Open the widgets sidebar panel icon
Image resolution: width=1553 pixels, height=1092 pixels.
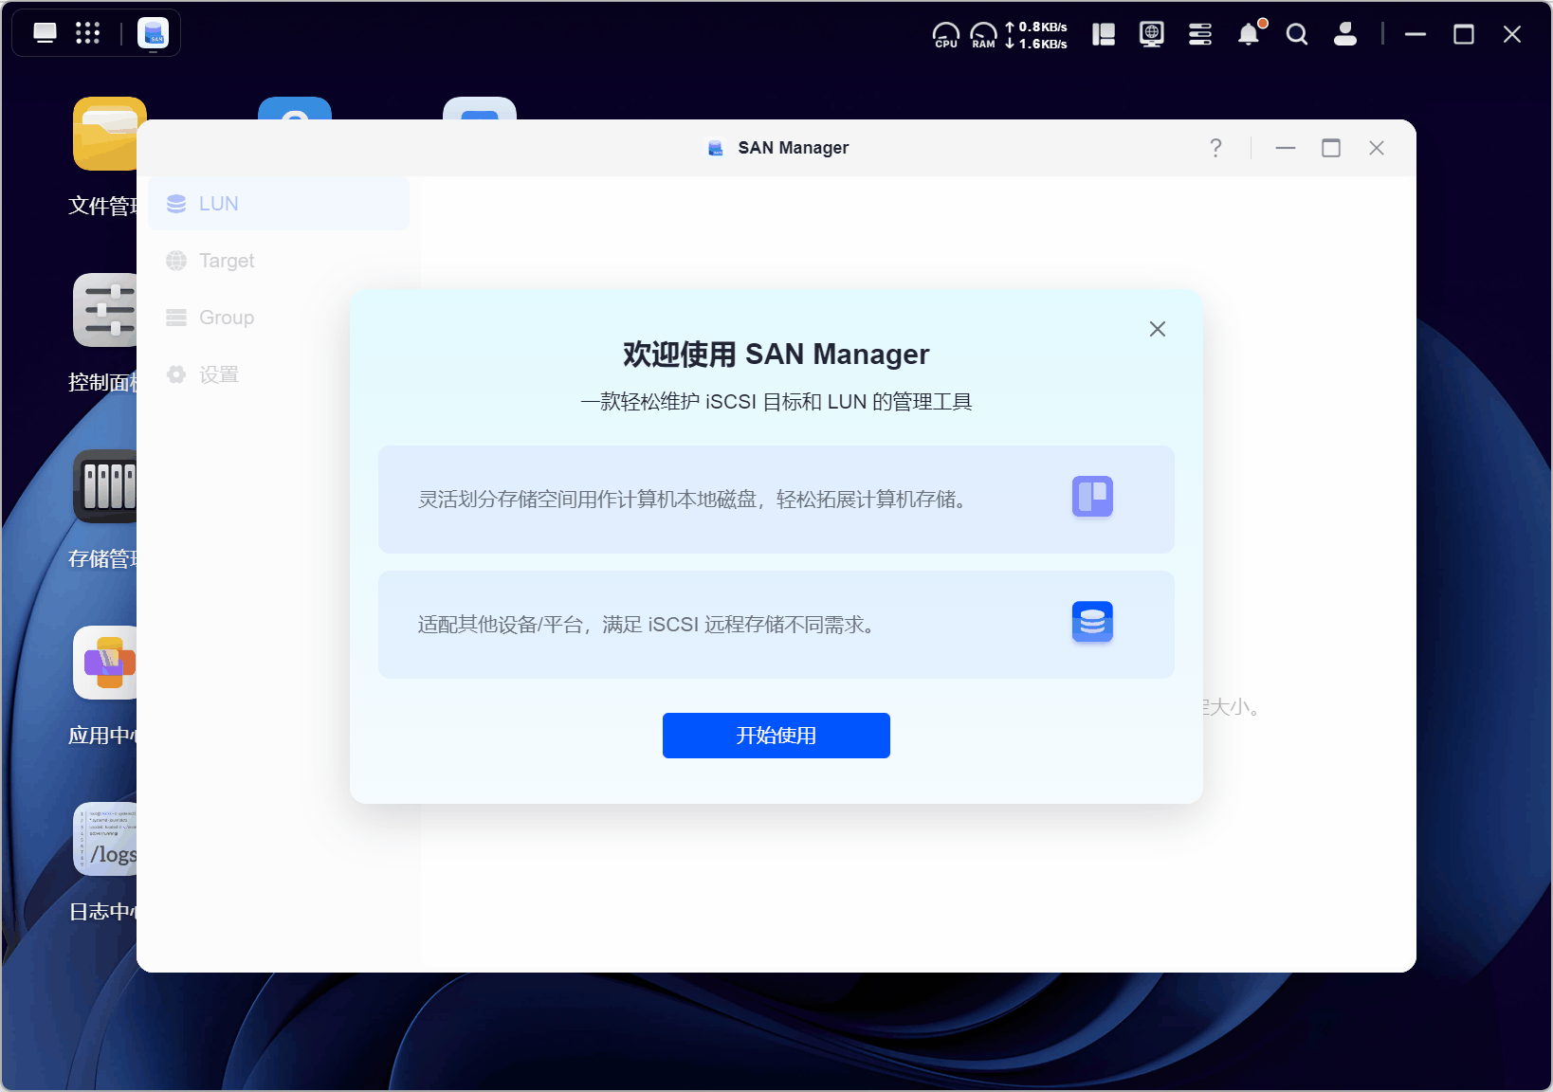pyautogui.click(x=1104, y=34)
